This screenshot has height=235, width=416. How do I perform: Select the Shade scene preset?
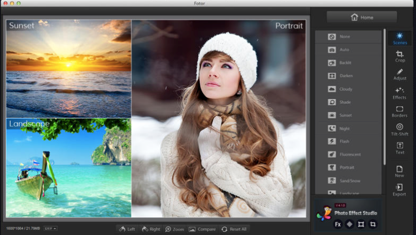tap(348, 102)
